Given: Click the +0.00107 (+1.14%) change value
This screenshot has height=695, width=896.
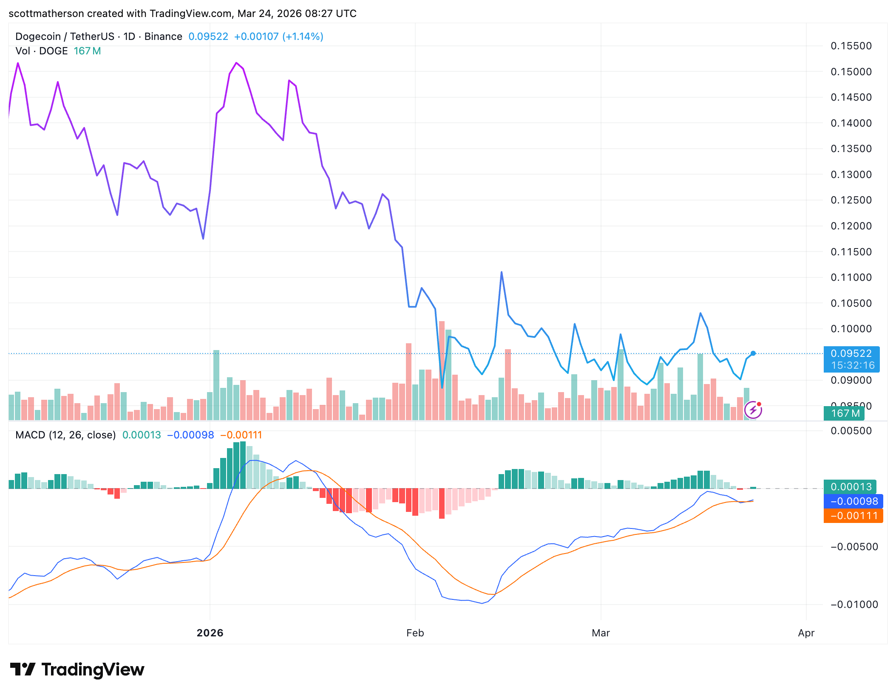Looking at the screenshot, I should (278, 37).
